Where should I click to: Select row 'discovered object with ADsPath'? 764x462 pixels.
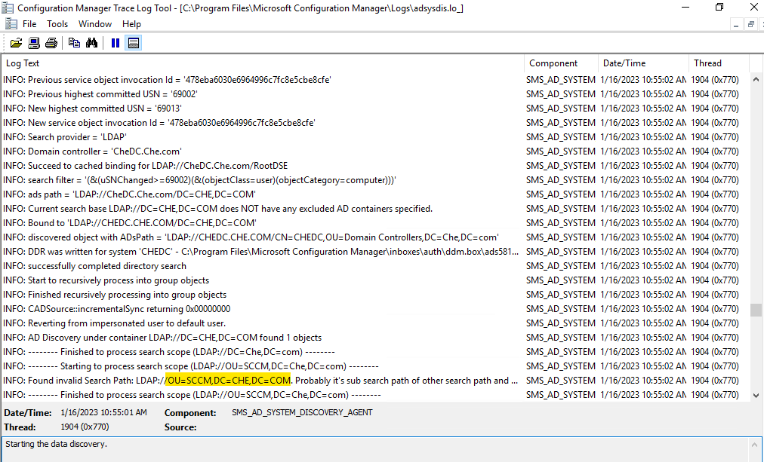click(x=375, y=237)
